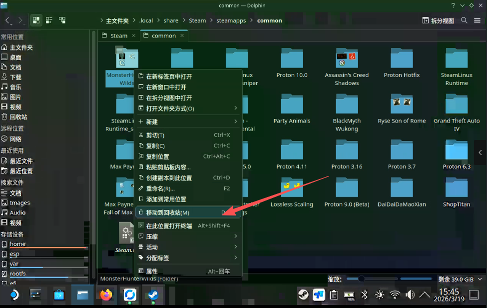
Task: Switch to the Steam tab
Action: (119, 35)
